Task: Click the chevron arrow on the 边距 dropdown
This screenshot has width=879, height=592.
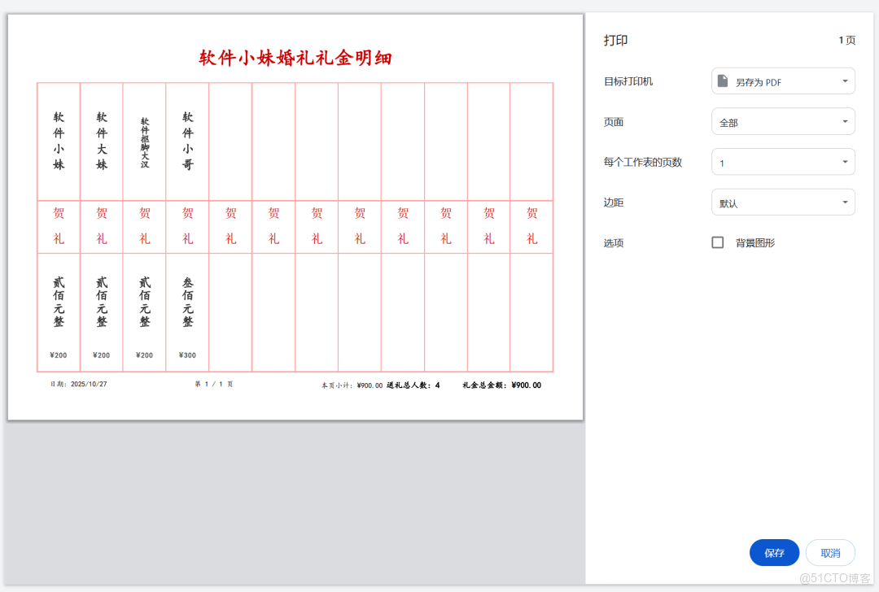Action: [844, 202]
